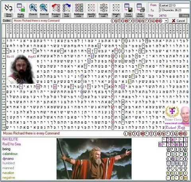Click the Identify word icon
The width and height of the screenshot is (191, 182).
[x=91, y=8]
